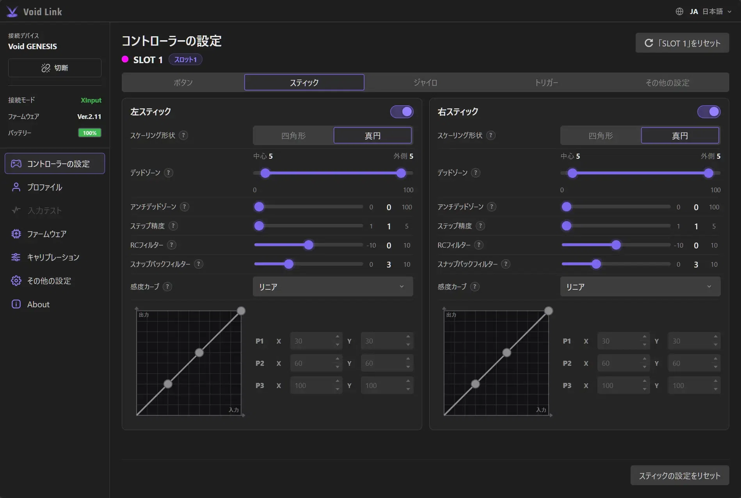Screen dimensions: 741x498
Task: Open the その他の設定 tab
Action: [667, 83]
